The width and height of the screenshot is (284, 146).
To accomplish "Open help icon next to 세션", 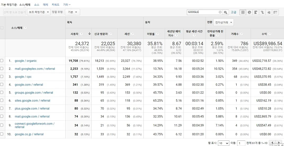I will (133, 34).
